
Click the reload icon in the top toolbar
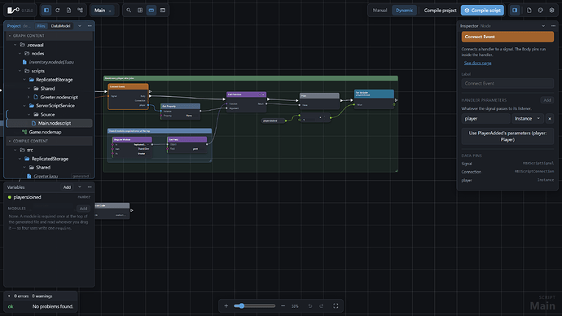click(57, 11)
